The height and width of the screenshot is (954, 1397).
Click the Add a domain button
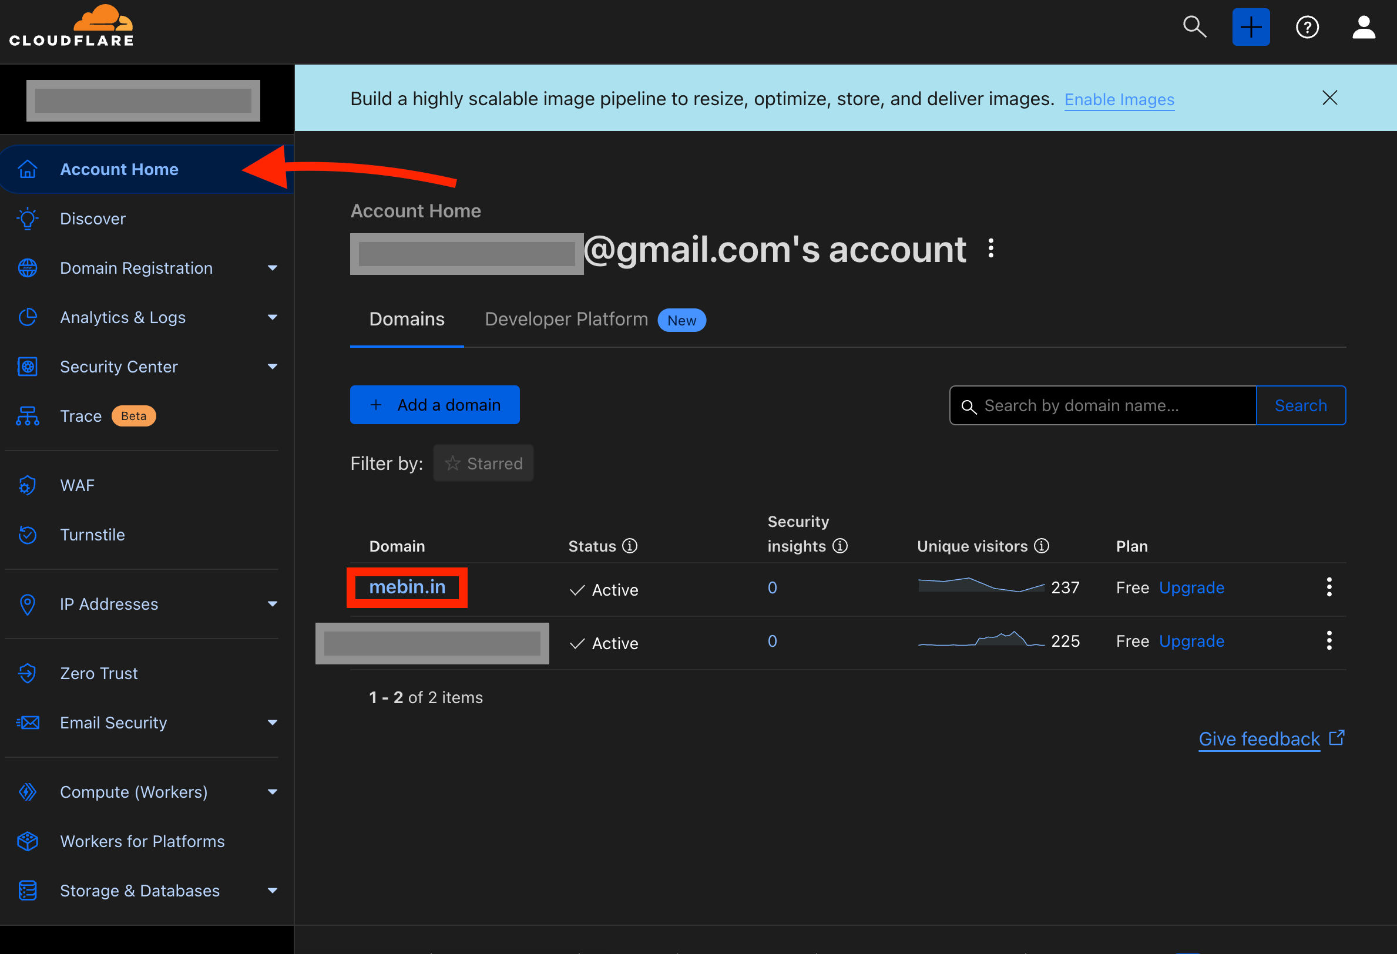[x=435, y=405]
